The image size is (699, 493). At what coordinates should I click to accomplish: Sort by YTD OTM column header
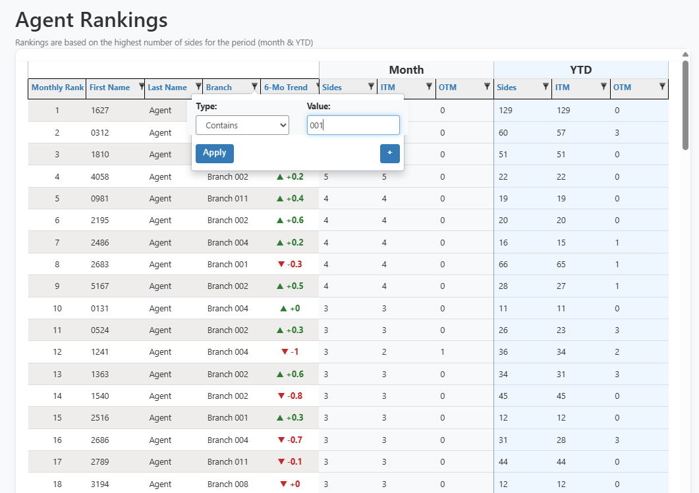[623, 88]
